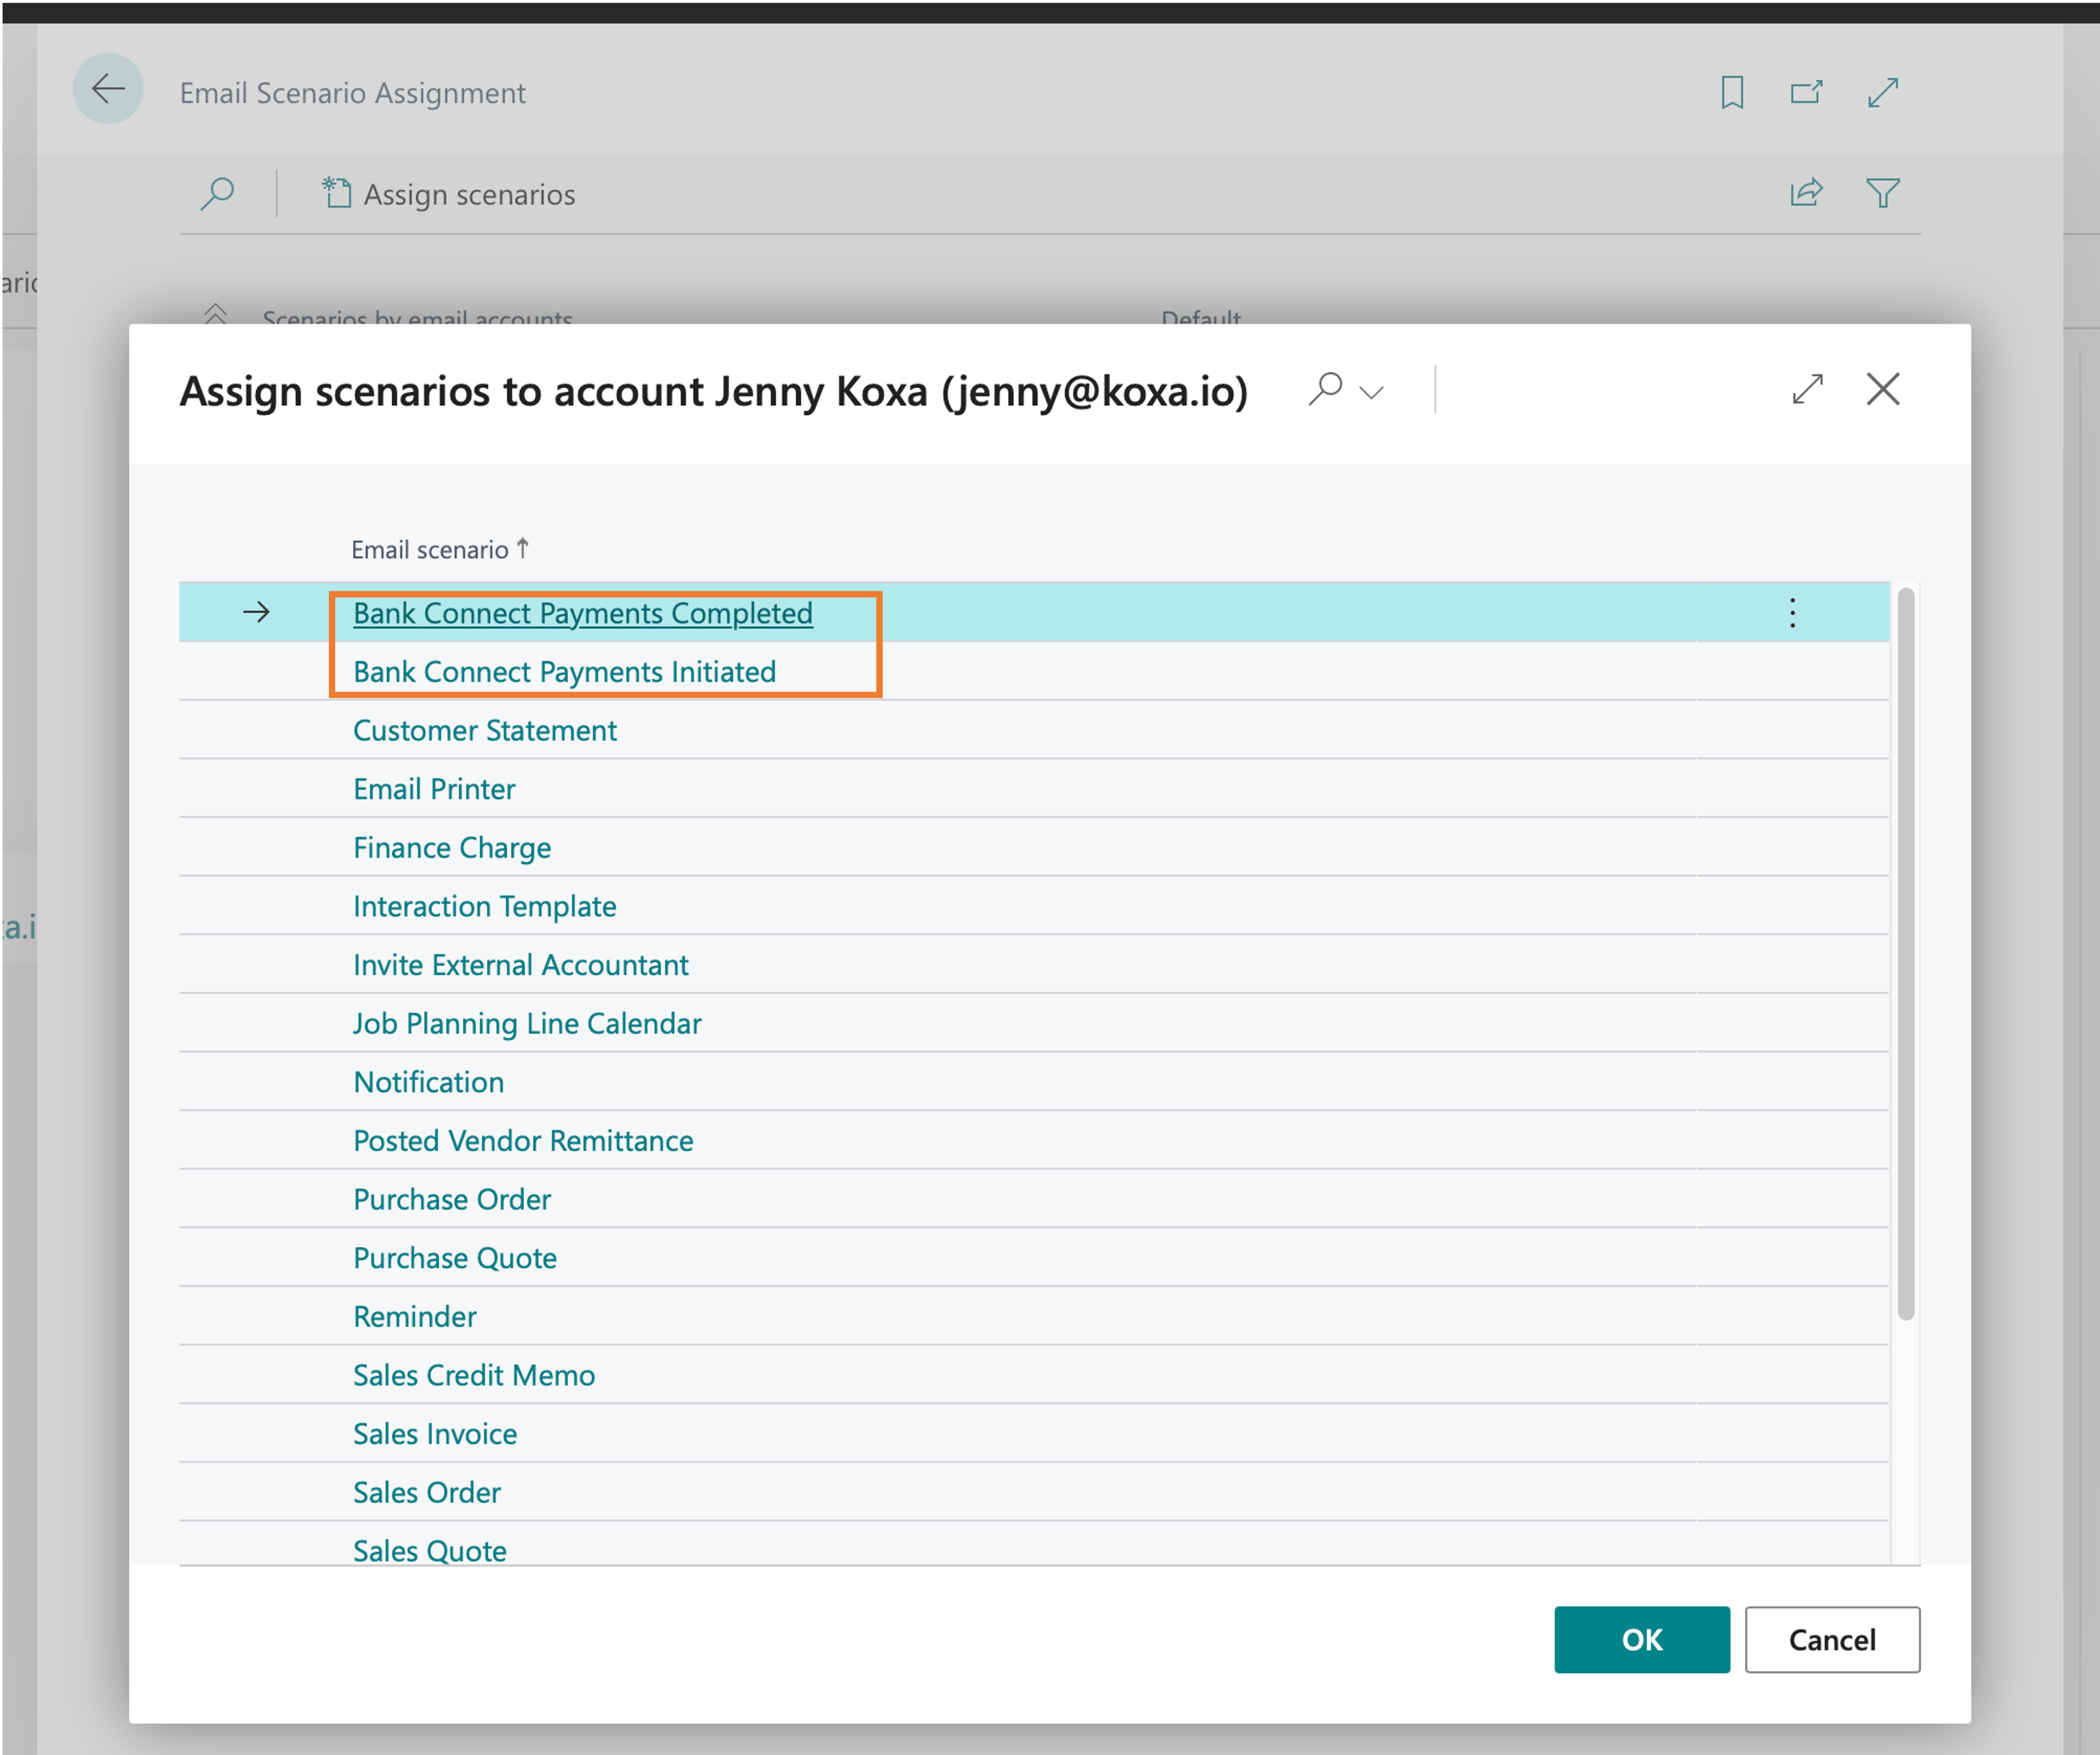Select Job Planning Line Calendar scenario

click(527, 1024)
